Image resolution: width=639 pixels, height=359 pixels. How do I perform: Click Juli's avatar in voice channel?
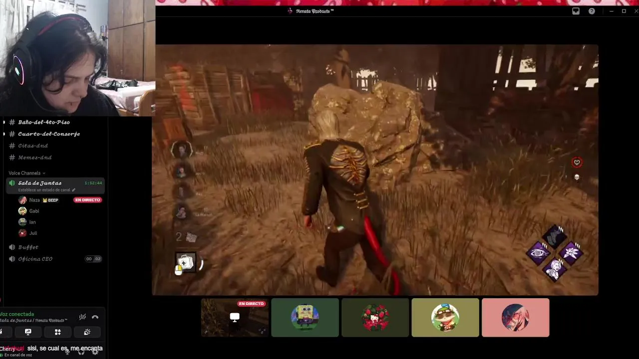(22, 233)
